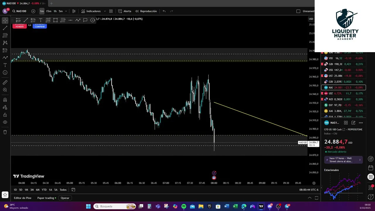This screenshot has width=375, height=211.
Task: Add note with edit icon in details
Action: coord(353,123)
